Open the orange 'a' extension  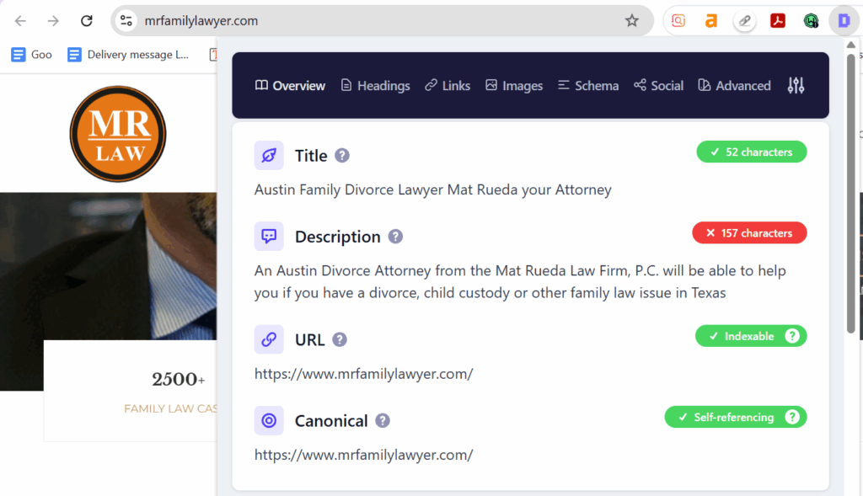click(711, 21)
